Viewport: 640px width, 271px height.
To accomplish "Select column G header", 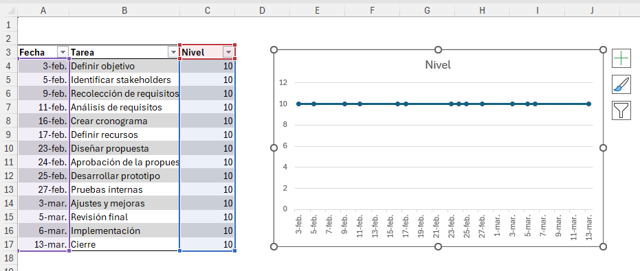I will [428, 10].
